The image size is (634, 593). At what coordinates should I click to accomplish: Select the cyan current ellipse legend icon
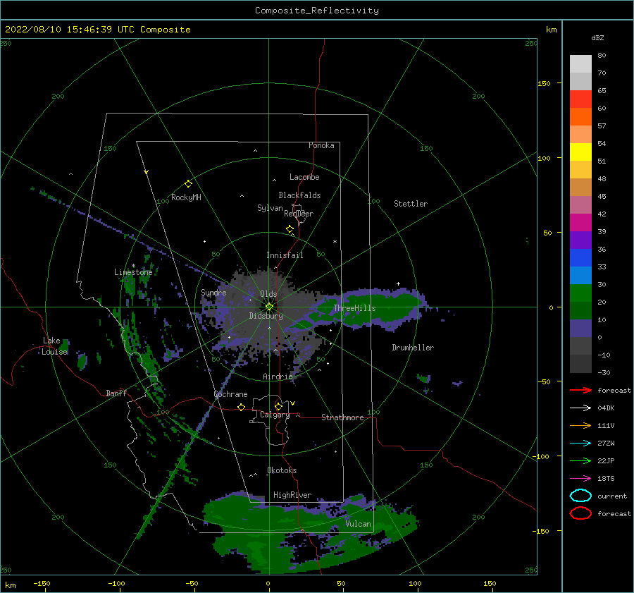point(580,496)
